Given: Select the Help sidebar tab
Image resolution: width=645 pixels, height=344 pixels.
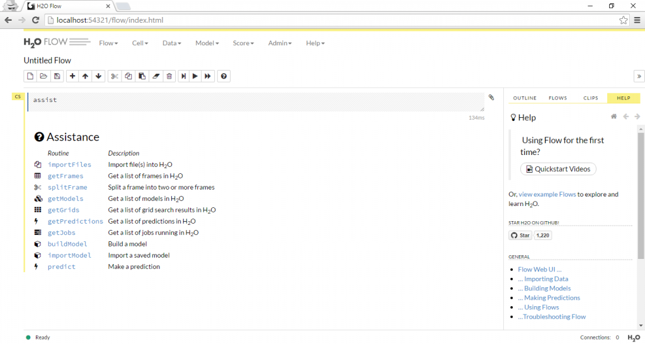Looking at the screenshot, I should pos(623,98).
